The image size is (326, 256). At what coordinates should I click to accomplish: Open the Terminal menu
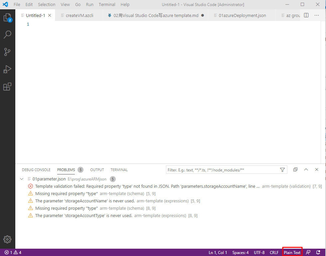pyautogui.click(x=107, y=4)
